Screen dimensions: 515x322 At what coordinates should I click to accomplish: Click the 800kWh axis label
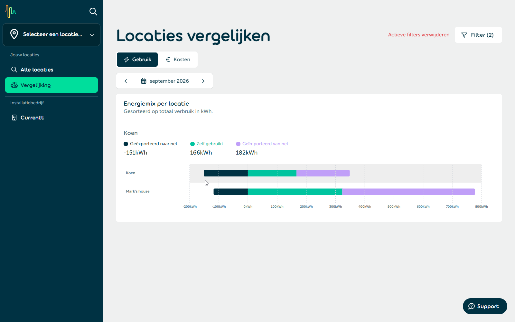(482, 207)
